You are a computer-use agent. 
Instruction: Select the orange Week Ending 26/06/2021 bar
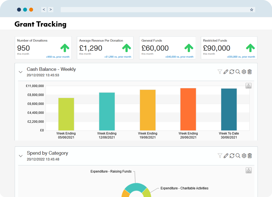pyautogui.click(x=188, y=109)
